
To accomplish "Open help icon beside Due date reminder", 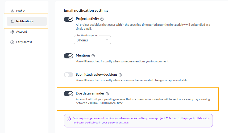I will [x=107, y=94].
